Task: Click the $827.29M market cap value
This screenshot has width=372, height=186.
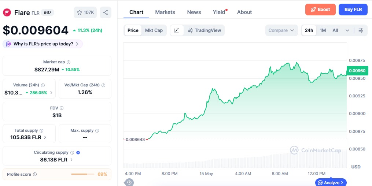Action: click(x=47, y=70)
